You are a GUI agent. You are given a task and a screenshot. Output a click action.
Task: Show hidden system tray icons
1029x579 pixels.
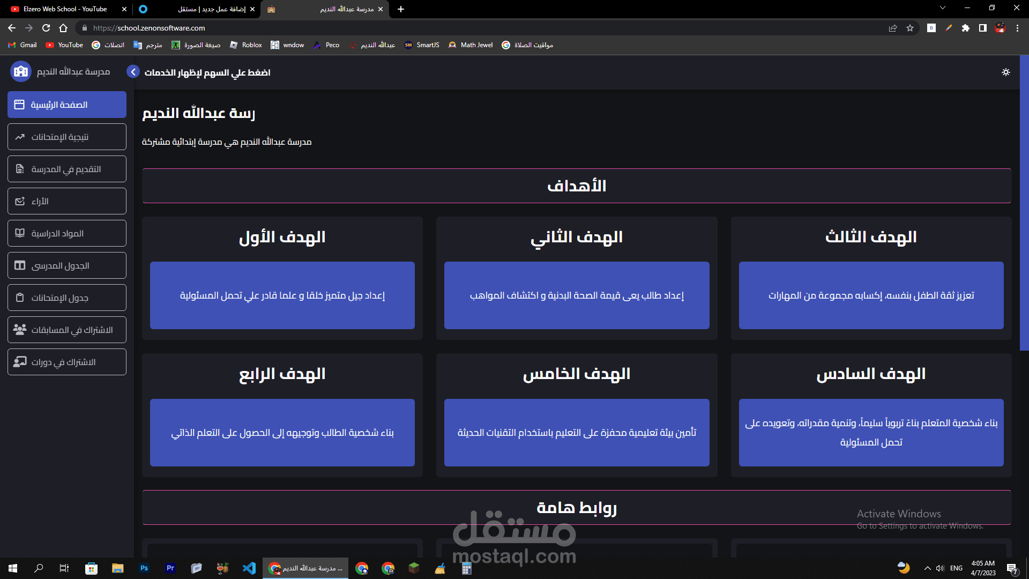point(927,568)
